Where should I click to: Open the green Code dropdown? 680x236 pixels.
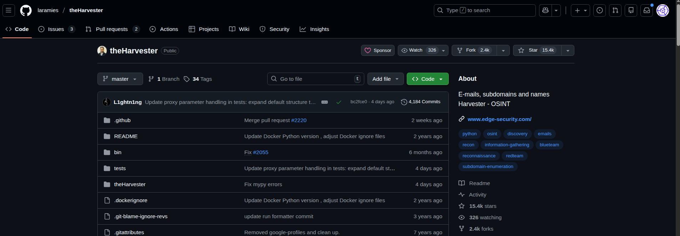[427, 79]
